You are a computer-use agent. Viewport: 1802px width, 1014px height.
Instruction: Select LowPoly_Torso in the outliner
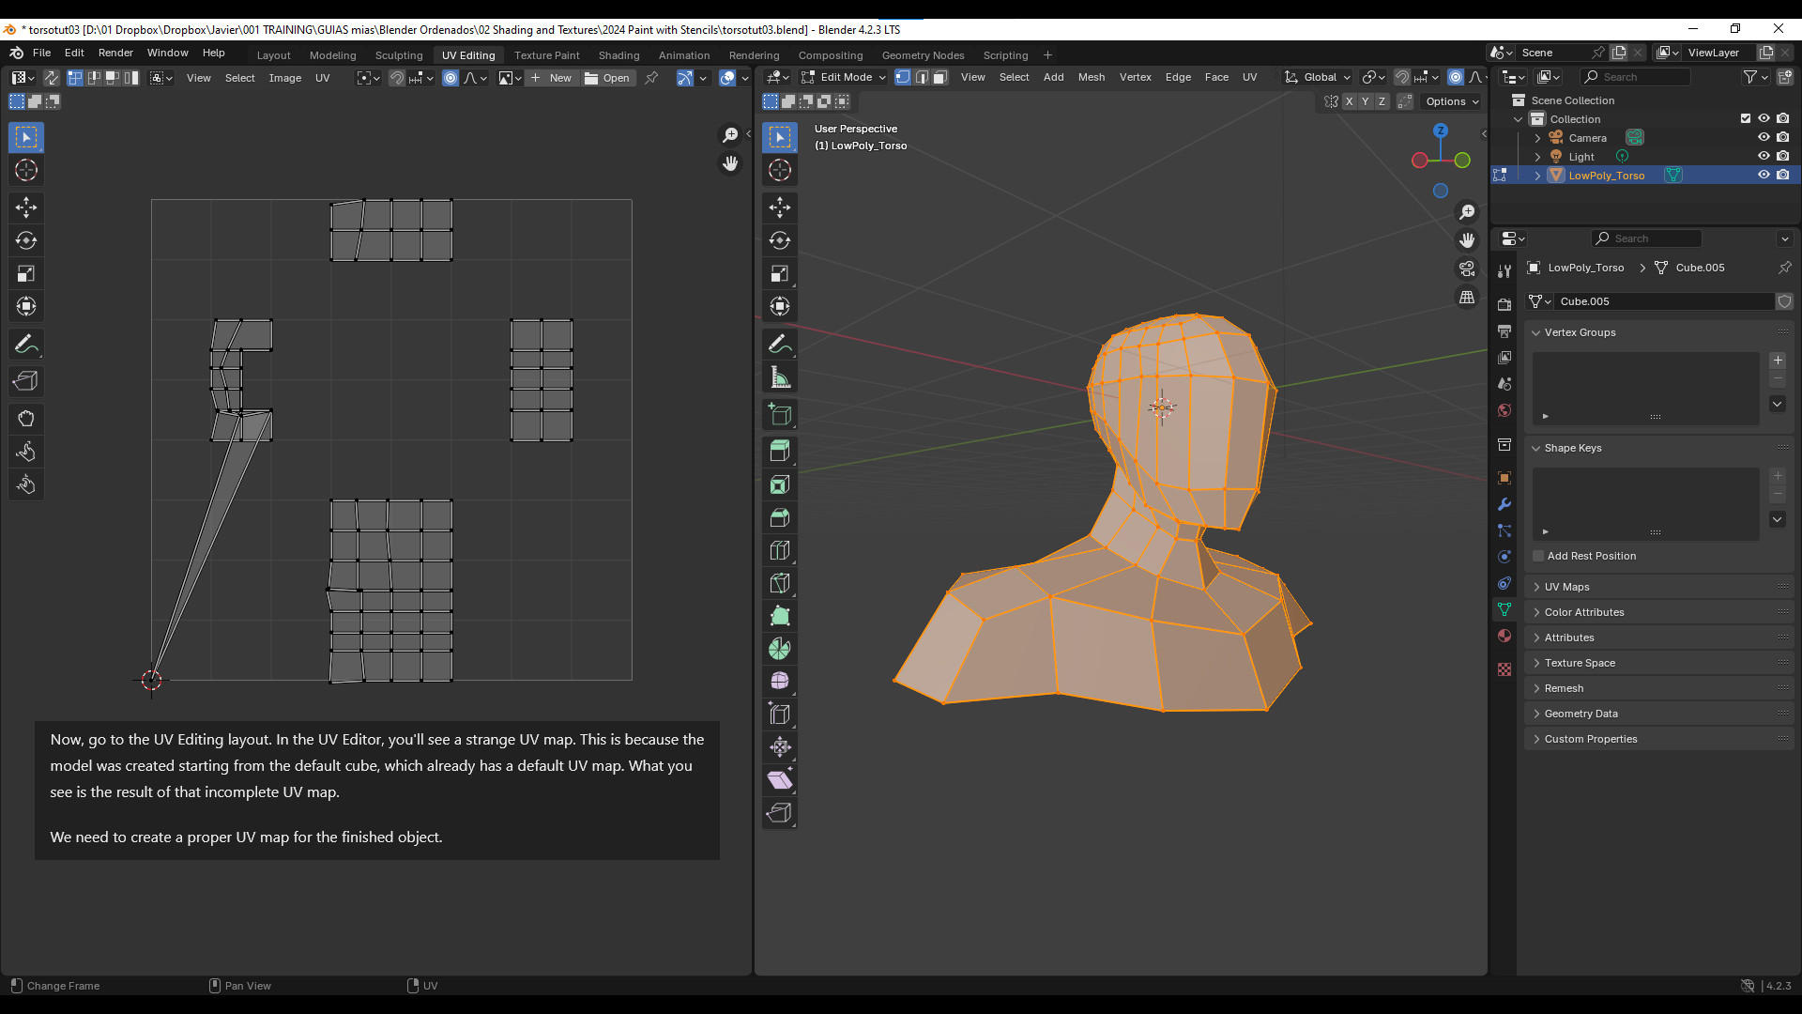click(1606, 176)
